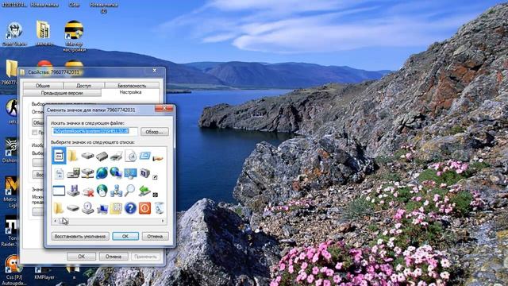Cancel the icon change dialog with Отмена
This screenshot has width=508, height=286.
pos(155,236)
